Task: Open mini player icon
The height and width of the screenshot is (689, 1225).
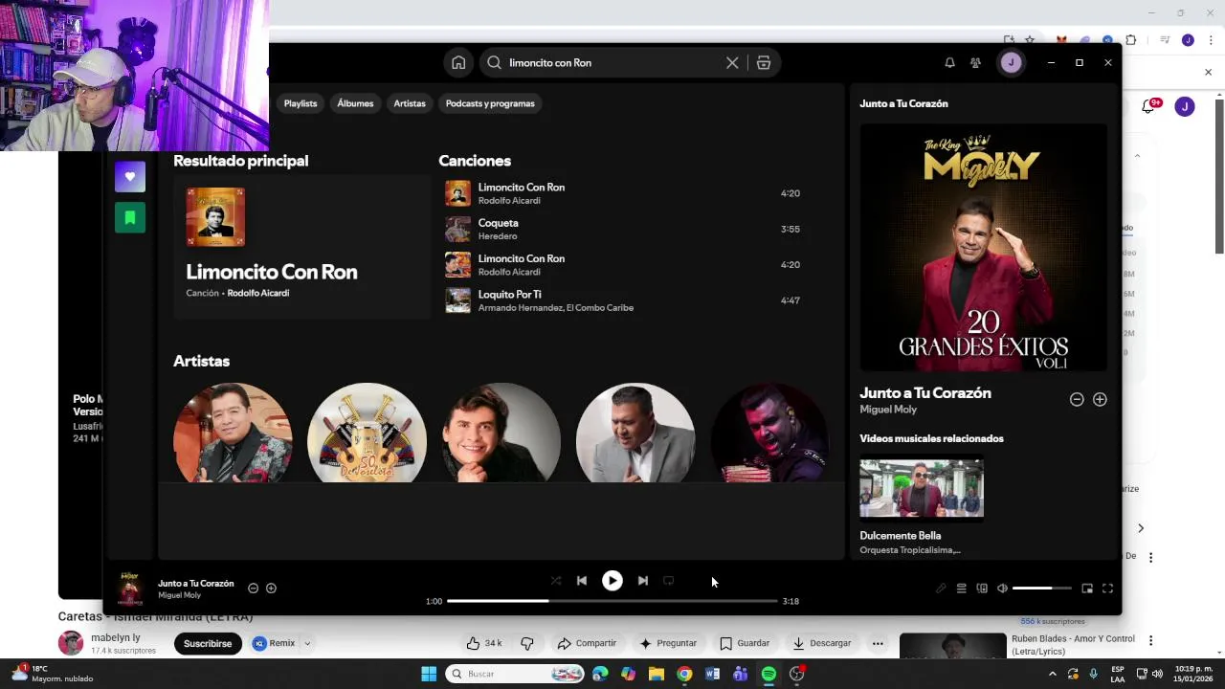Action: point(1087,589)
